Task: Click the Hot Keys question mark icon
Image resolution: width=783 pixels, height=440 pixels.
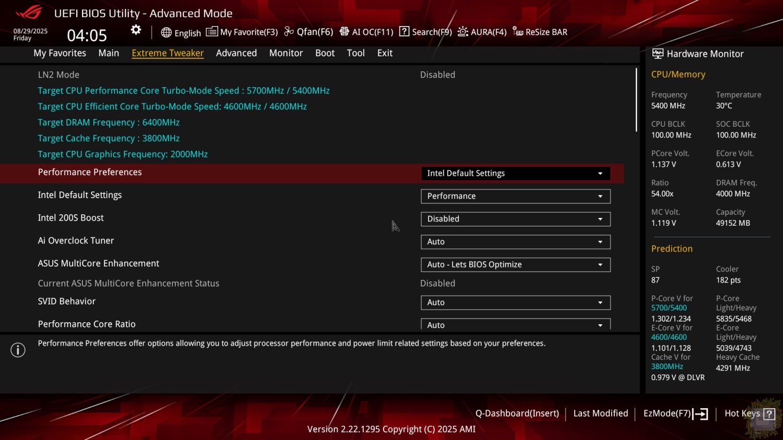Action: click(769, 414)
